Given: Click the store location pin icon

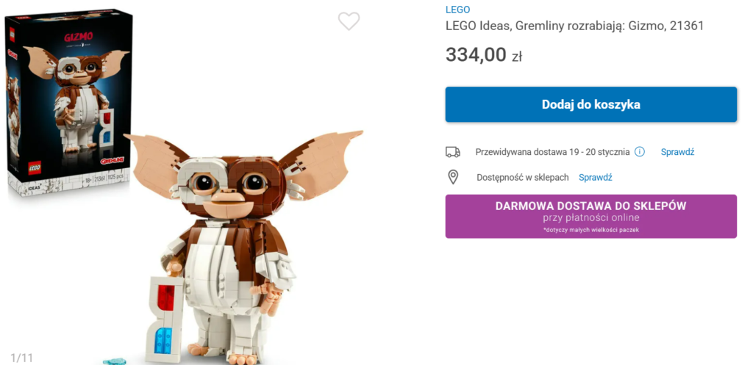Looking at the screenshot, I should [453, 177].
